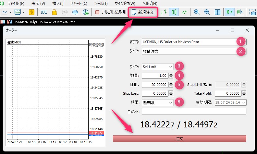
Task: Minimize the オーダー dialog window
Action: pos(218,30)
